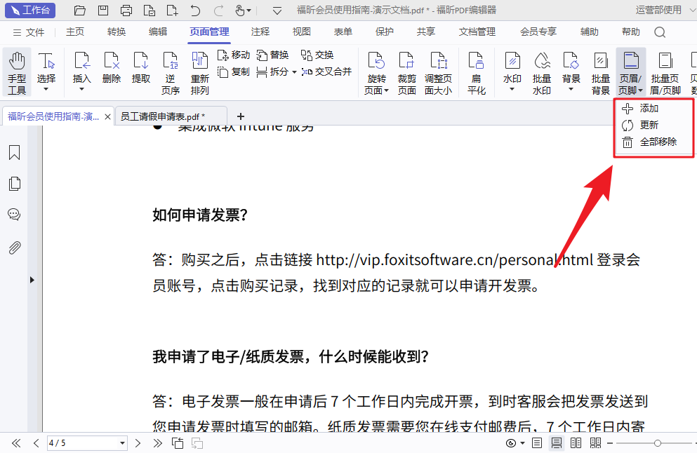The image size is (697, 453).
Task: Open the Bookmarks panel in left sidebar
Action: [x=14, y=153]
